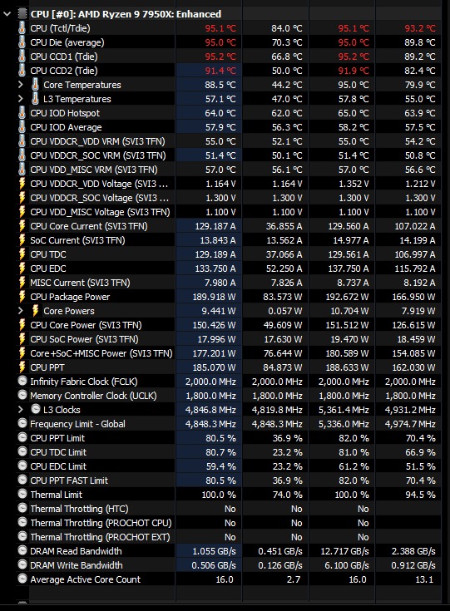This screenshot has width=450, height=611.
Task: Select the CPU SoC Power (SVI3 TFN) row label
Action: [84, 339]
